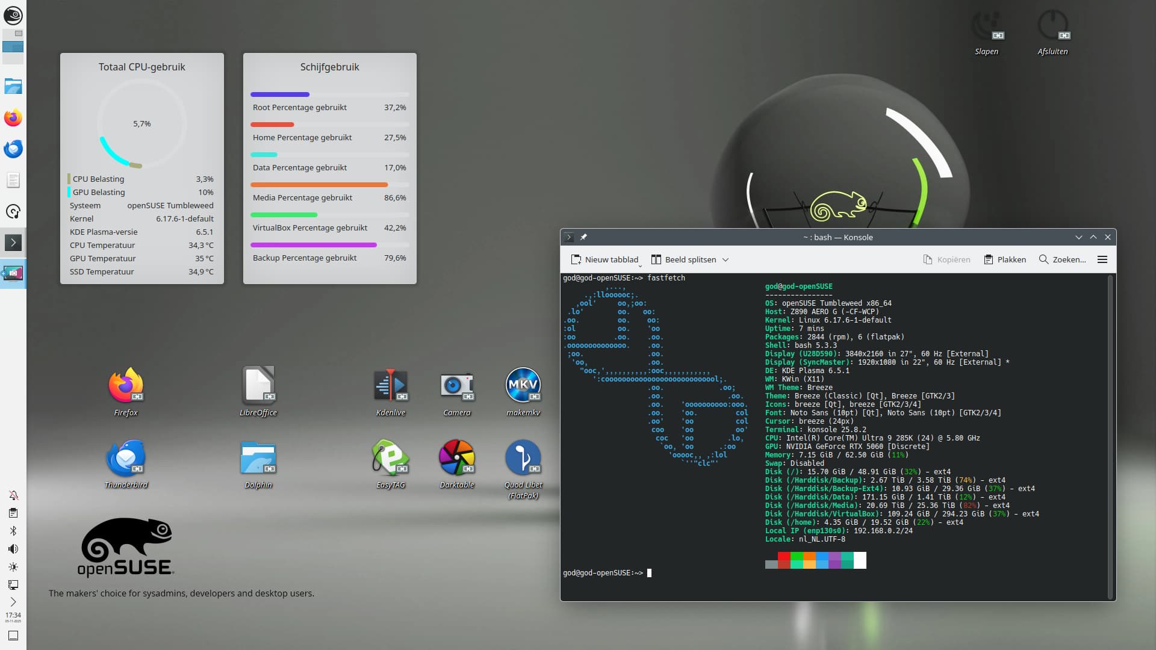The image size is (1156, 650).
Task: Launch Darktable from the desktop
Action: click(456, 458)
